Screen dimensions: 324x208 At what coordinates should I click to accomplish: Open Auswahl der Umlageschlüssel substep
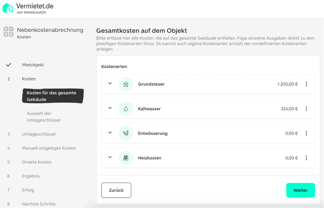click(x=43, y=117)
